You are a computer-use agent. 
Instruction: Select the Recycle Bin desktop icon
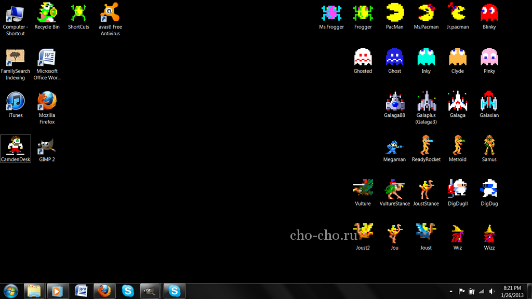pyautogui.click(x=47, y=13)
